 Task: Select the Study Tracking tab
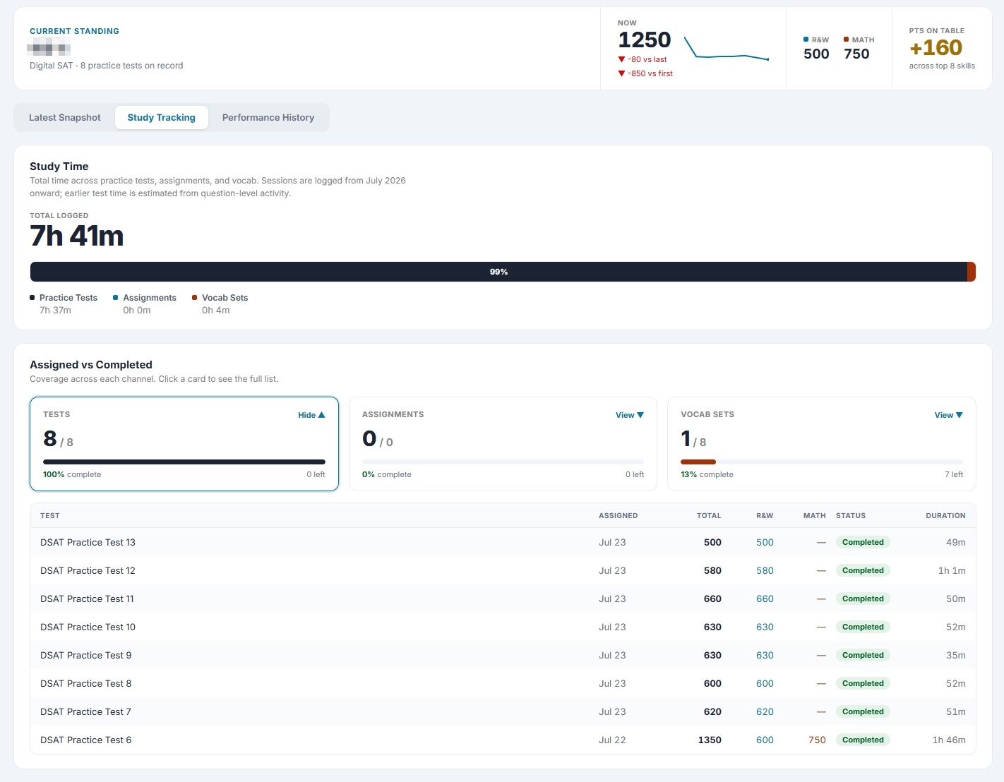[x=162, y=118]
